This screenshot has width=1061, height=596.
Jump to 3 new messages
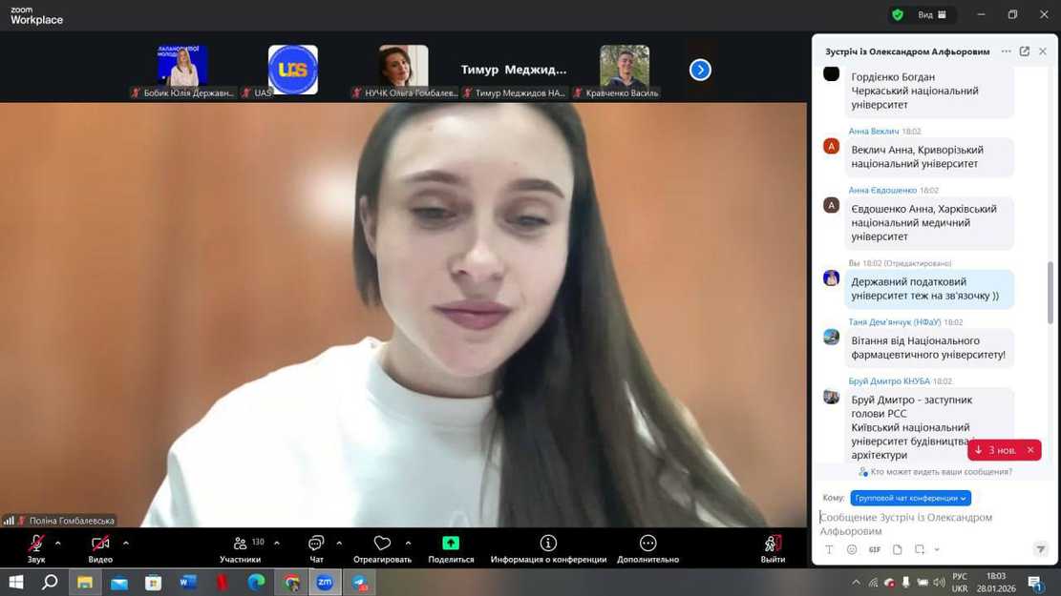pos(995,450)
